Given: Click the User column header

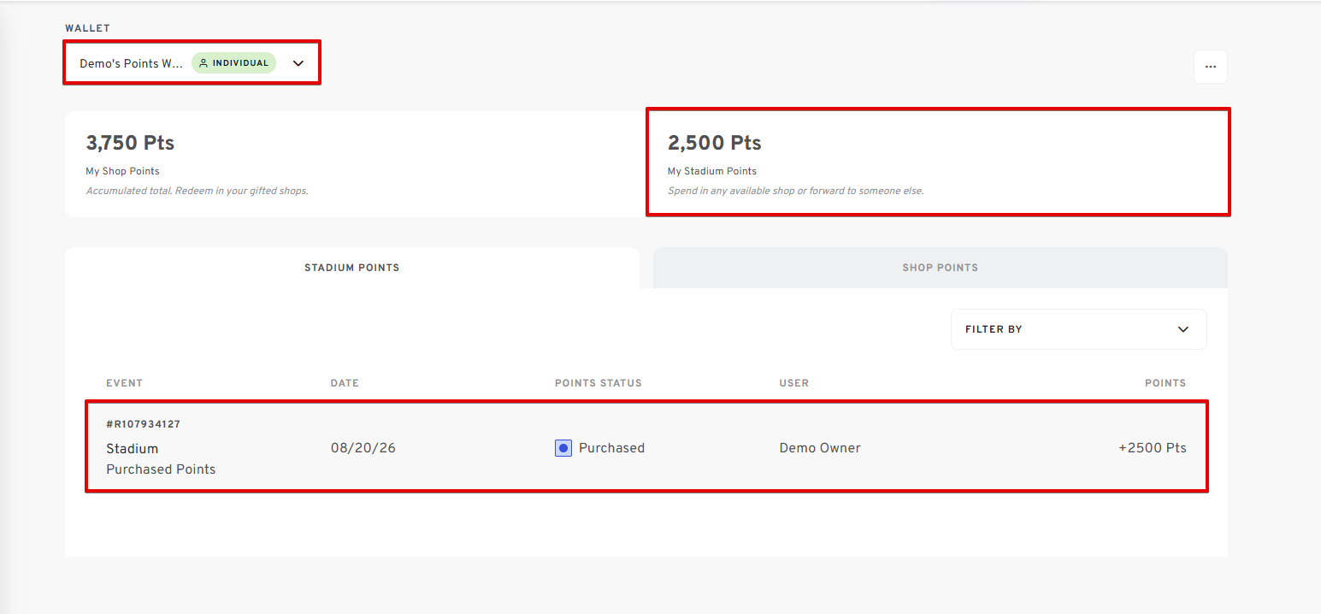Looking at the screenshot, I should click(x=793, y=383).
